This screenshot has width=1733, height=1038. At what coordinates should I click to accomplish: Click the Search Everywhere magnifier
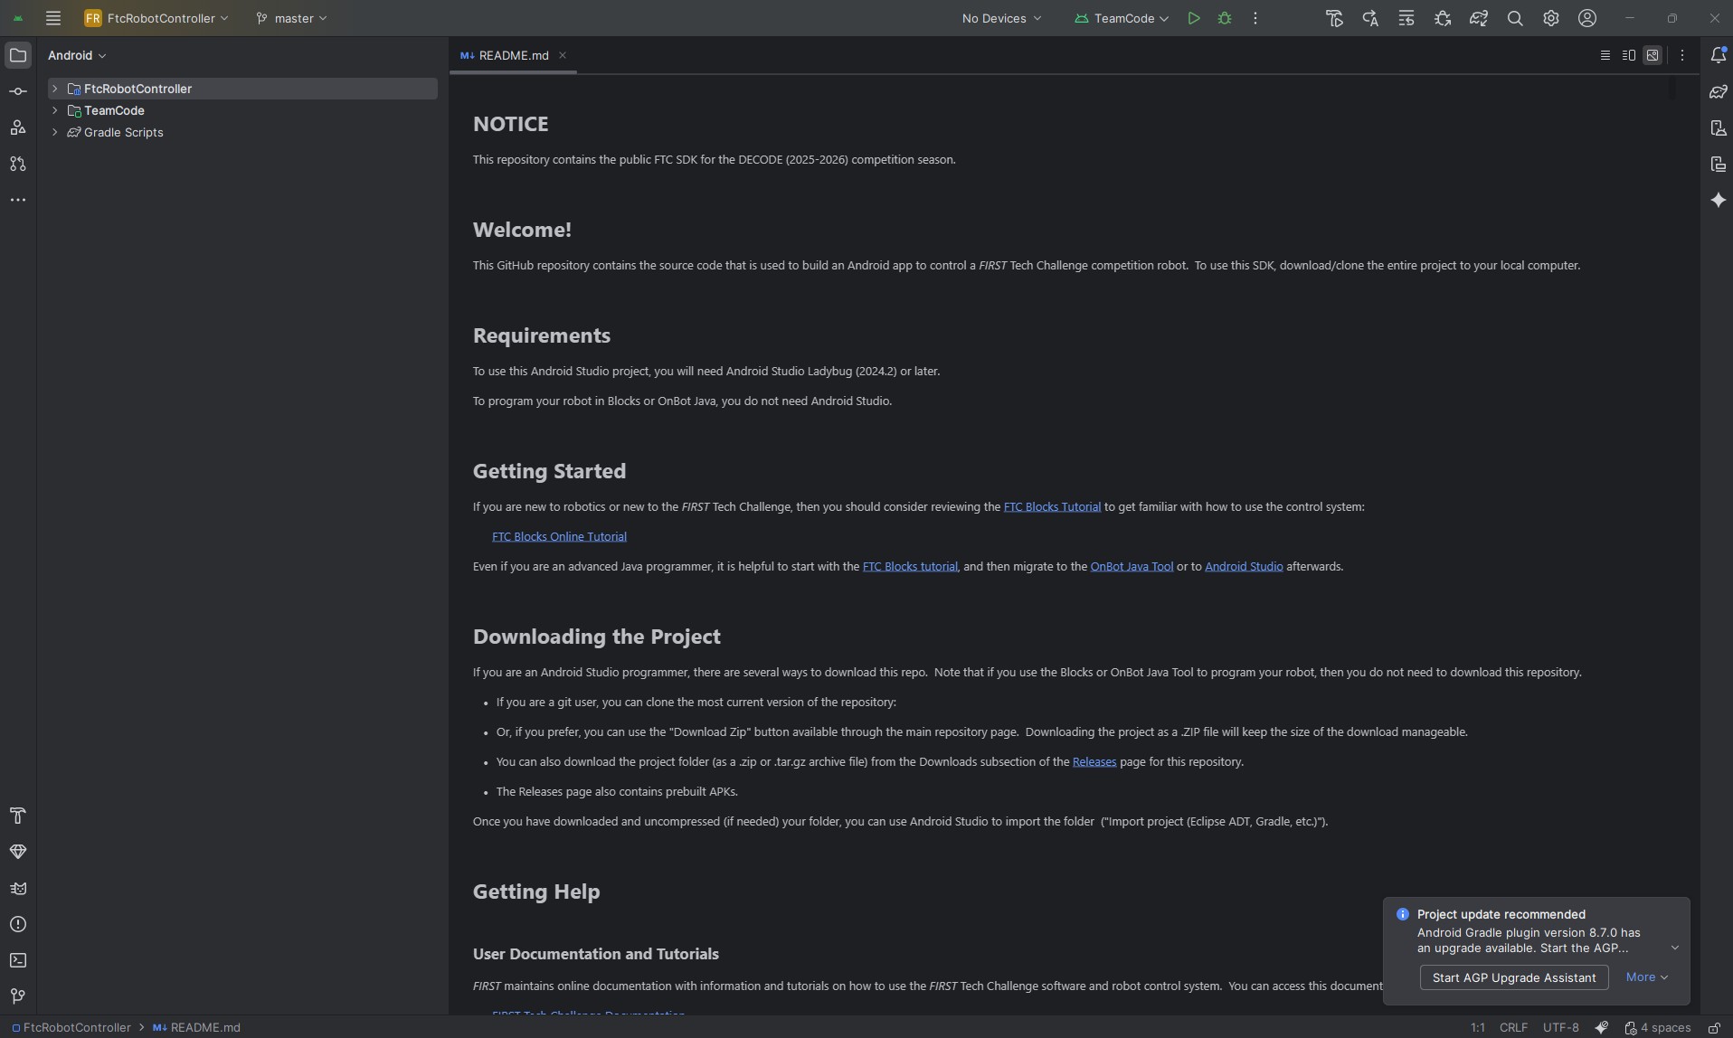coord(1515,18)
